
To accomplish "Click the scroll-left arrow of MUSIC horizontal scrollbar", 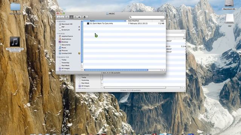I will (x=162, y=70).
